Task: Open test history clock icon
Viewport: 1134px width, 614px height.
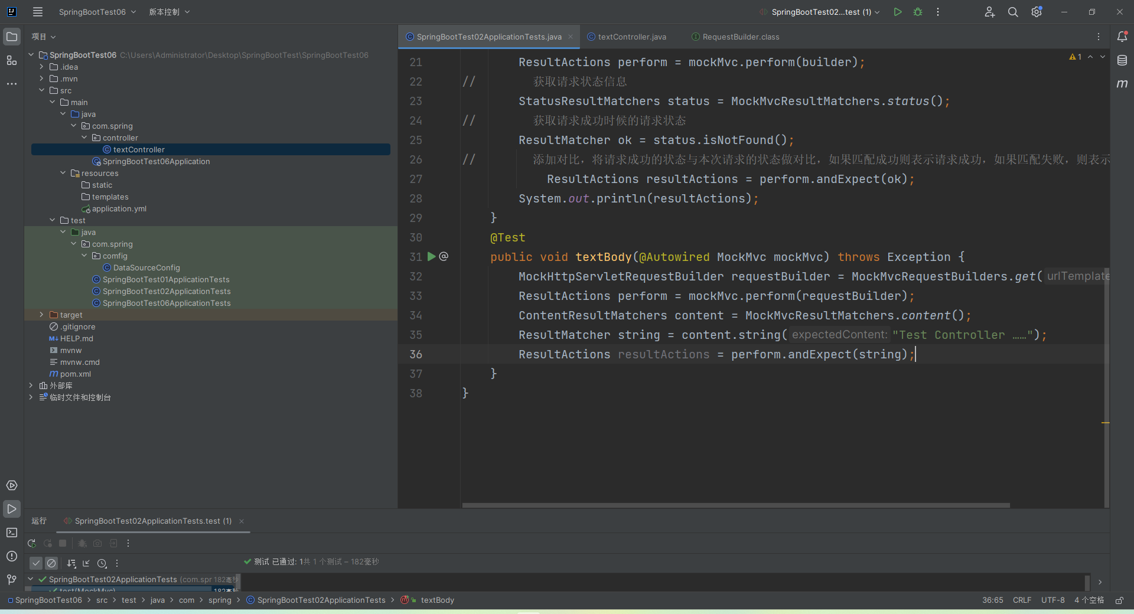Action: 102,563
